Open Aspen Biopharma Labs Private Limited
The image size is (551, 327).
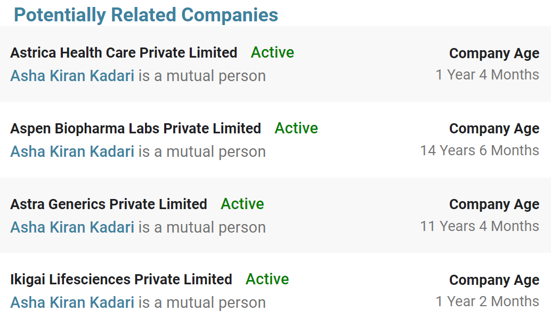(135, 129)
